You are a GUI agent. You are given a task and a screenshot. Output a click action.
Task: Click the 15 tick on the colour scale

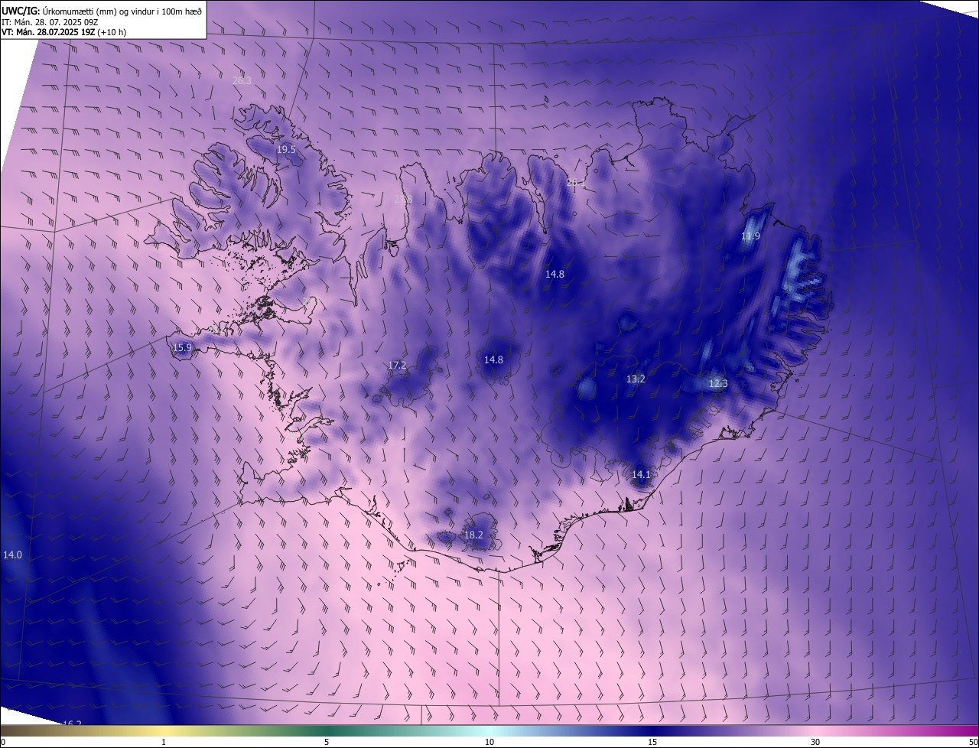point(652,742)
